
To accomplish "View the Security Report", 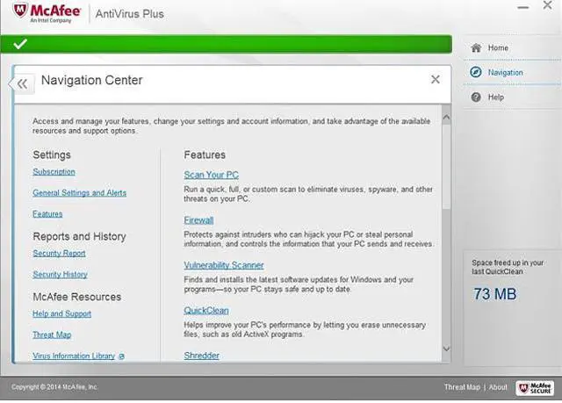I will pos(59,254).
